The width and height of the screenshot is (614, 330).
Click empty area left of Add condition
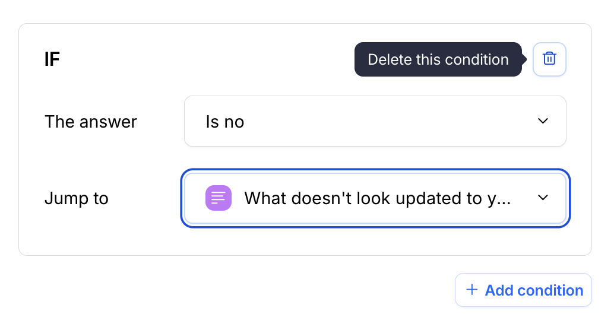point(238,290)
